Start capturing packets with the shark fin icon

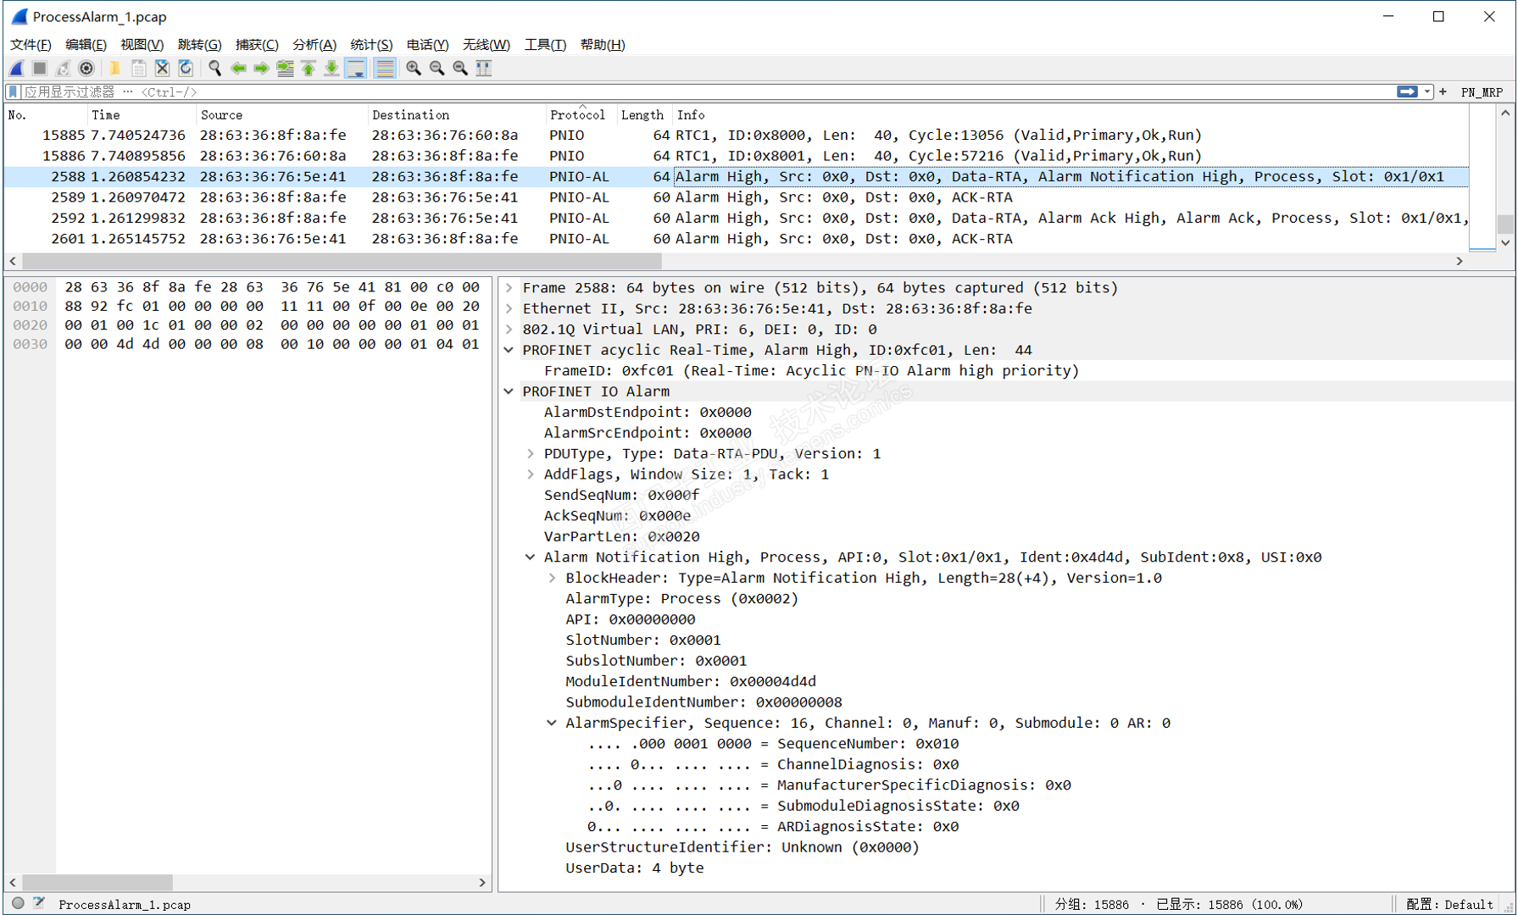pyautogui.click(x=17, y=69)
